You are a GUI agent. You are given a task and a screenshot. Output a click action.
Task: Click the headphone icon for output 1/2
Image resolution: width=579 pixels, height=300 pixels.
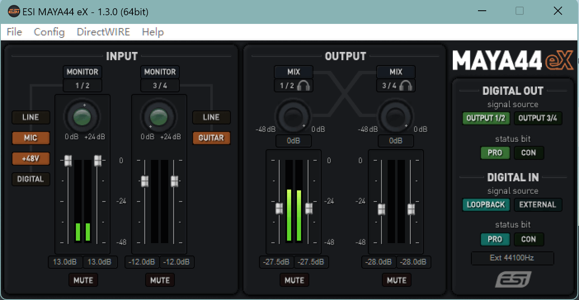pyautogui.click(x=304, y=86)
